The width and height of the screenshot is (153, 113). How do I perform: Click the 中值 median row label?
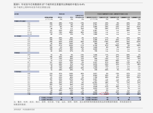29,94
